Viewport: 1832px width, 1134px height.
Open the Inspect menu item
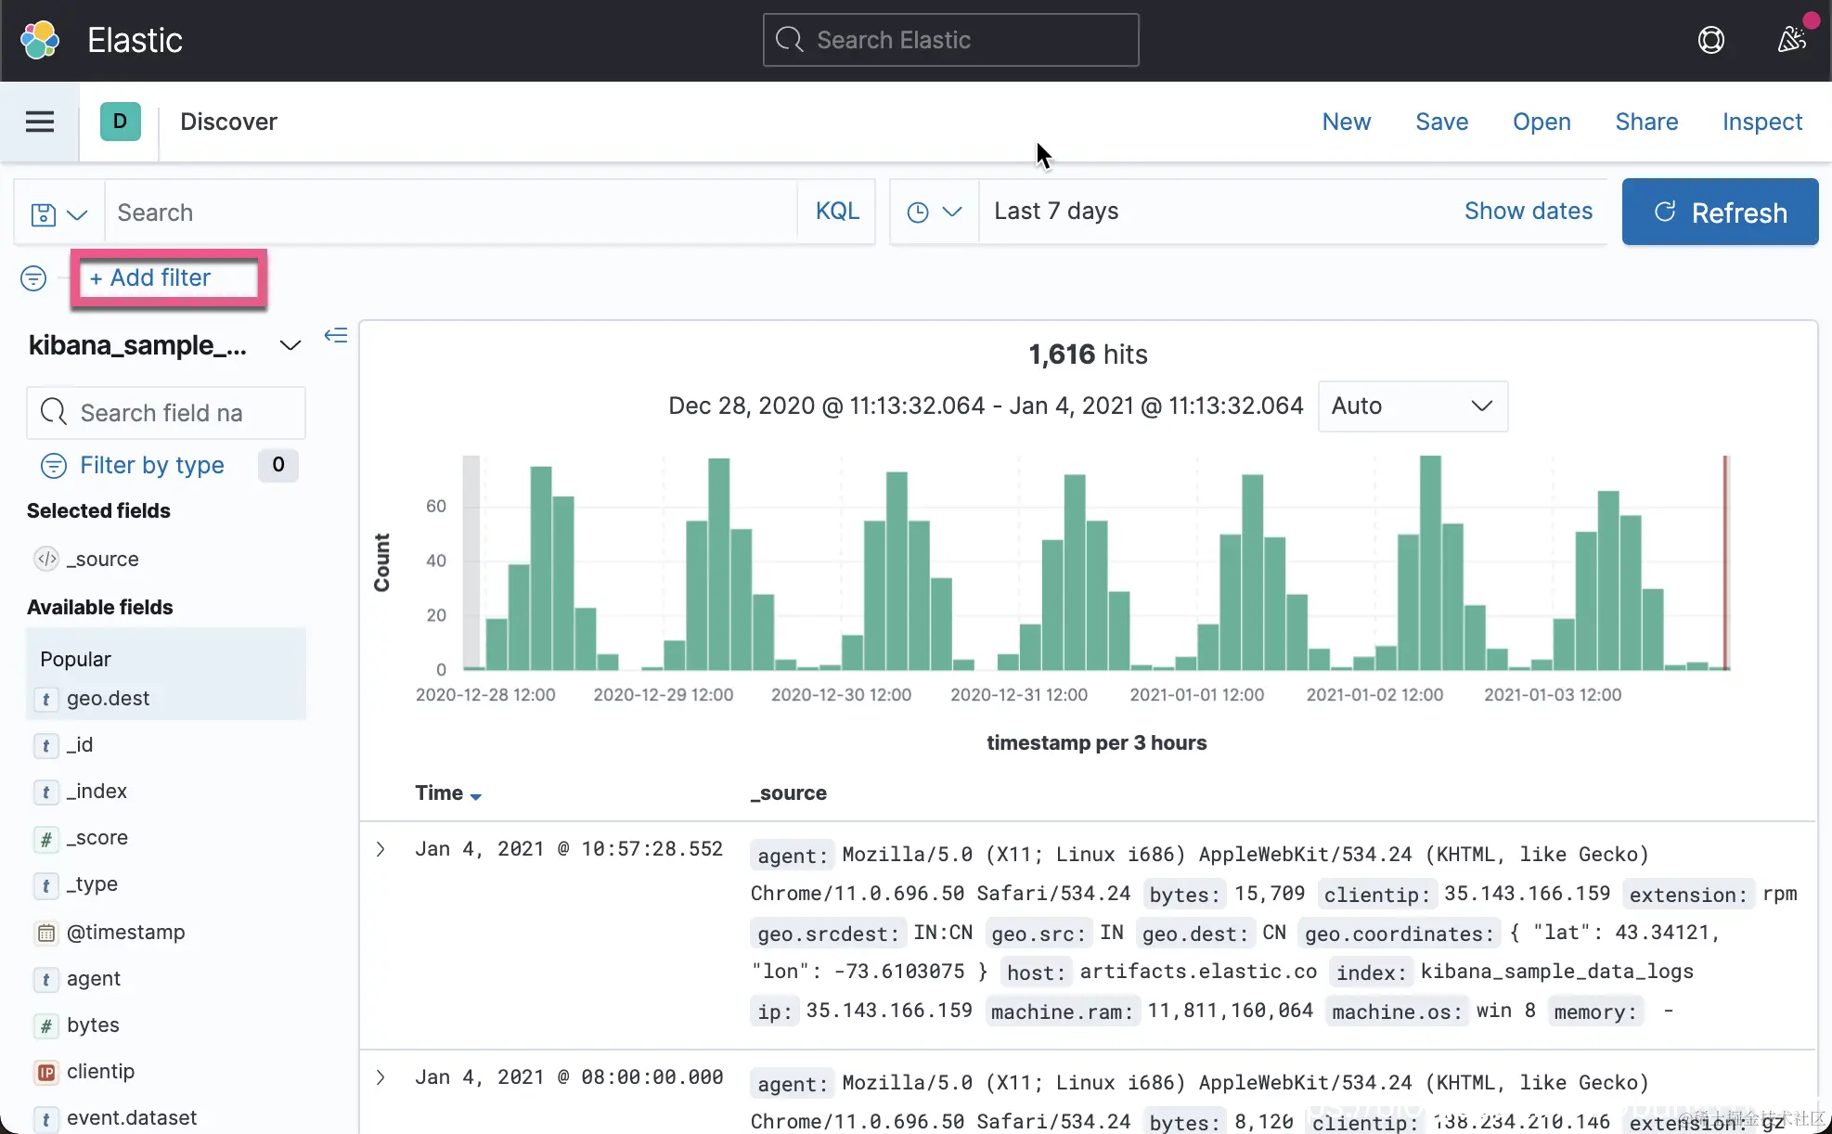(1761, 122)
